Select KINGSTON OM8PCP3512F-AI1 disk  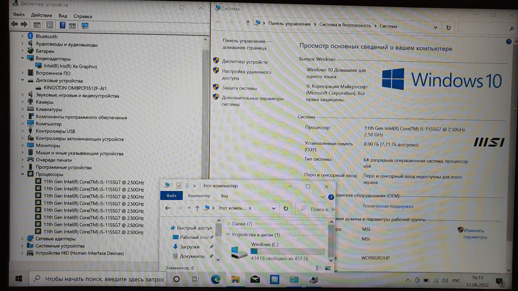coord(75,88)
